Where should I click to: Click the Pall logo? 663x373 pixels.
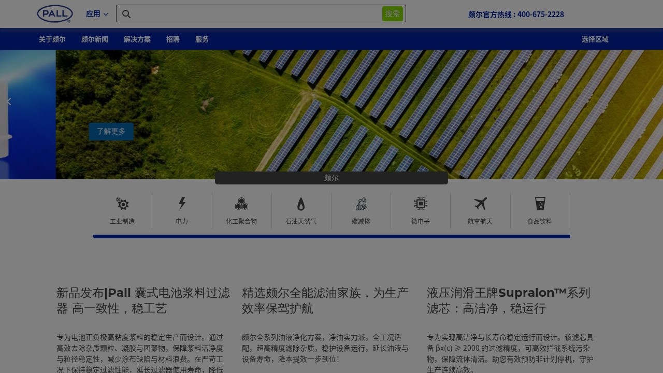[55, 14]
